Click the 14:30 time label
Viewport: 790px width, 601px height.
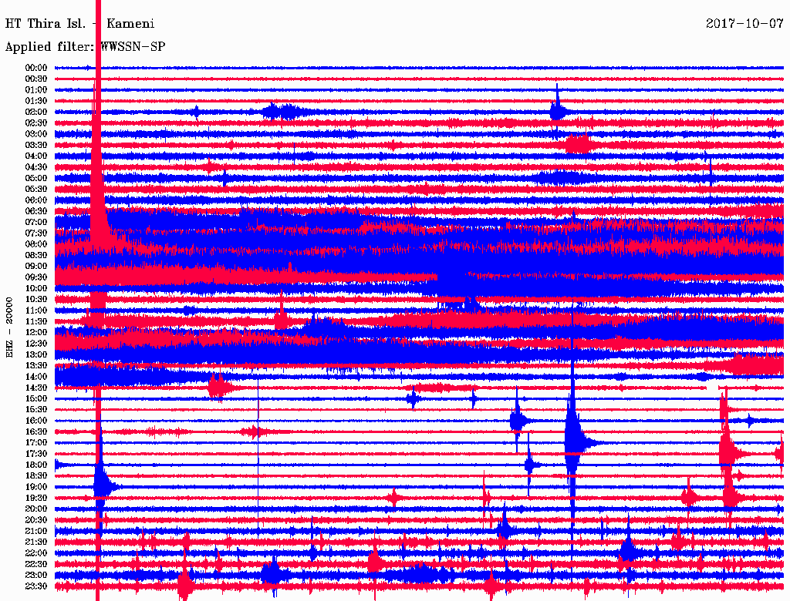tap(36, 388)
